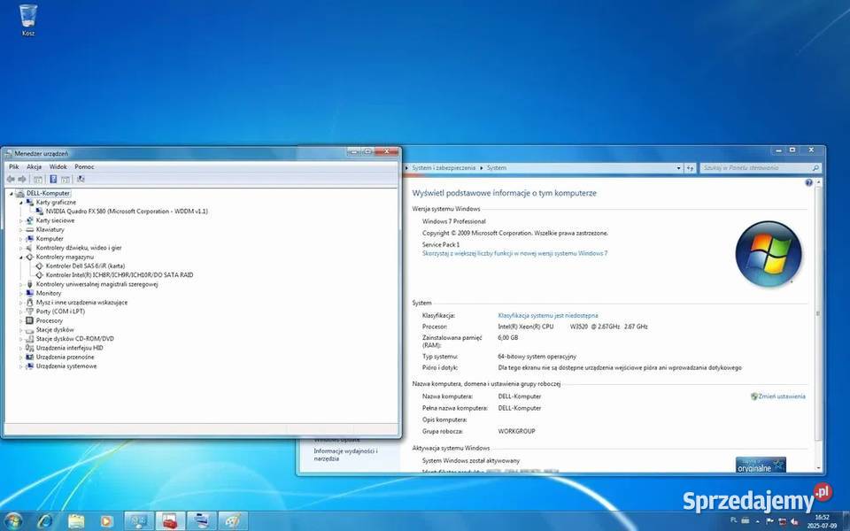The width and height of the screenshot is (850, 531).
Task: Click the blue help question mark in System window
Action: [x=807, y=182]
